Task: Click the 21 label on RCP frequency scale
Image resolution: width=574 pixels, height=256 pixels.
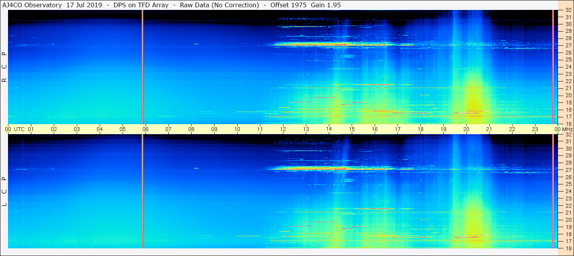Action: click(568, 88)
